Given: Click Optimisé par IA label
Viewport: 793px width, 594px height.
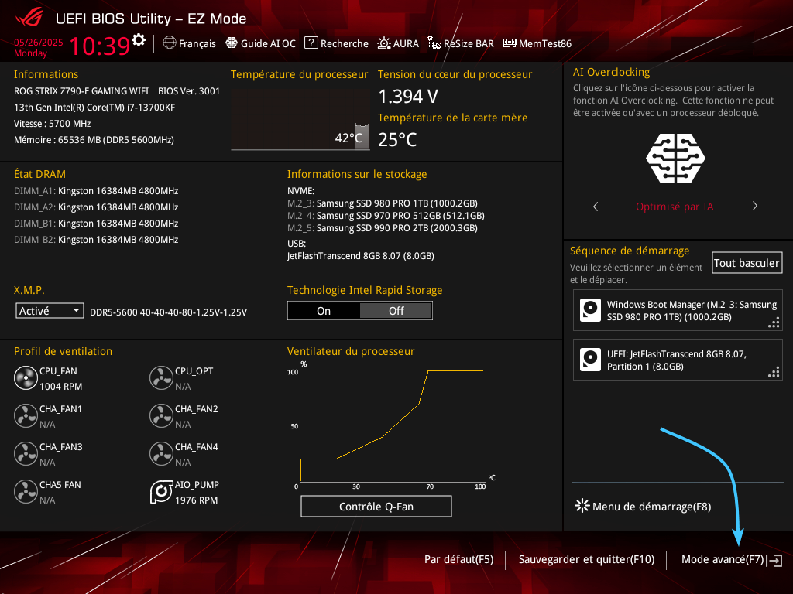Looking at the screenshot, I should [675, 207].
